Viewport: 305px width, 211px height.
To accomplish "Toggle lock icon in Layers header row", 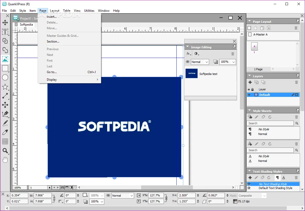I will coord(252,90).
